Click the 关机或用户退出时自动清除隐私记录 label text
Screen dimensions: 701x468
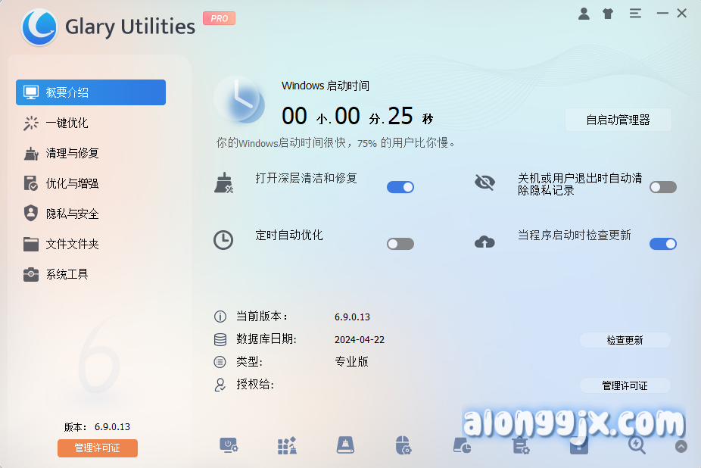click(x=580, y=184)
